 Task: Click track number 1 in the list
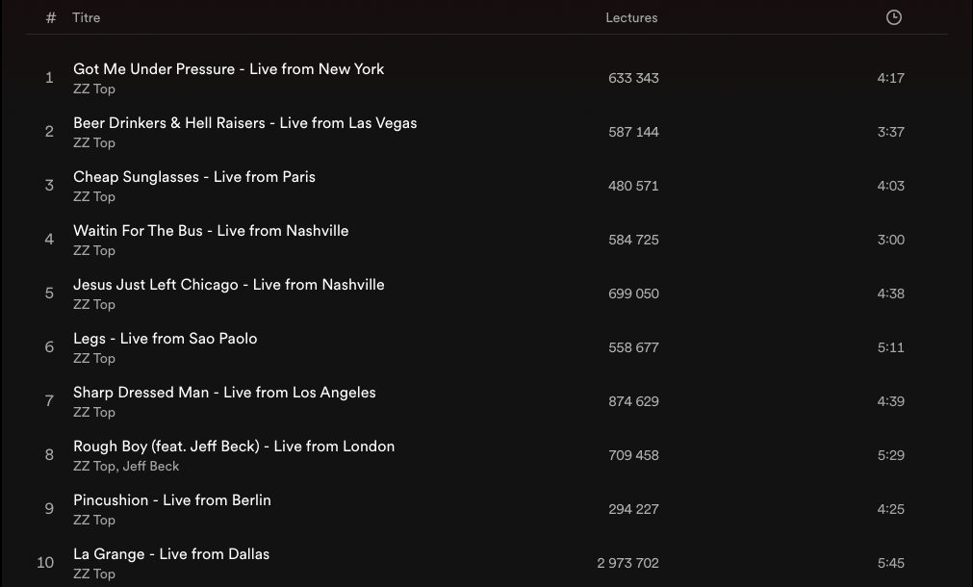(49, 78)
